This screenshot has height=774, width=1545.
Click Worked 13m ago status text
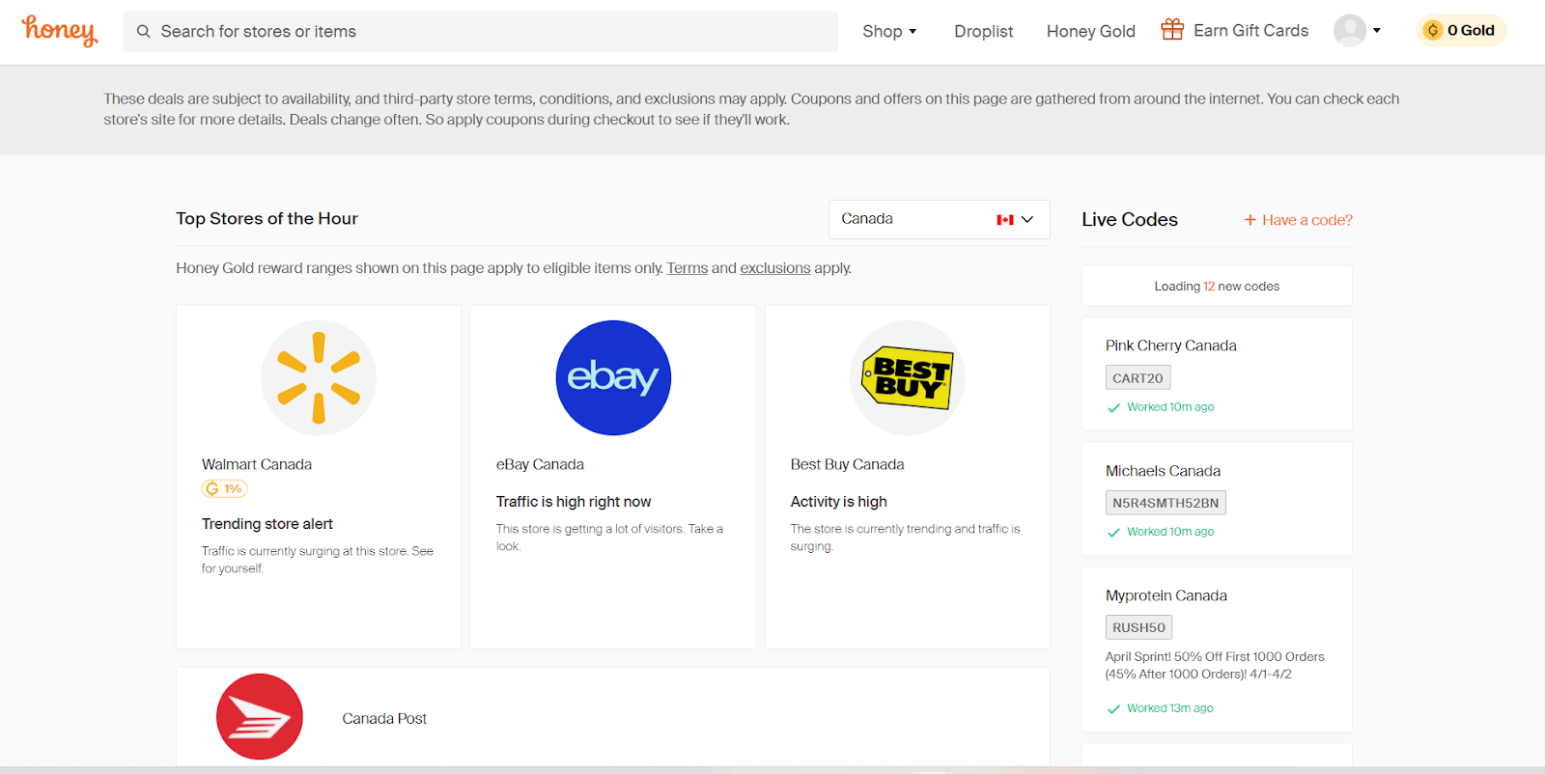tap(1170, 708)
